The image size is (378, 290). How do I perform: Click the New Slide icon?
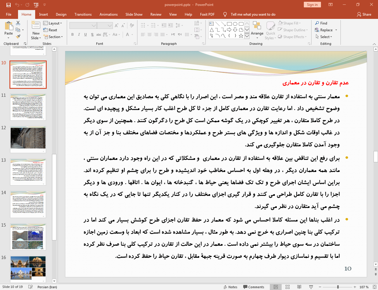click(x=36, y=25)
